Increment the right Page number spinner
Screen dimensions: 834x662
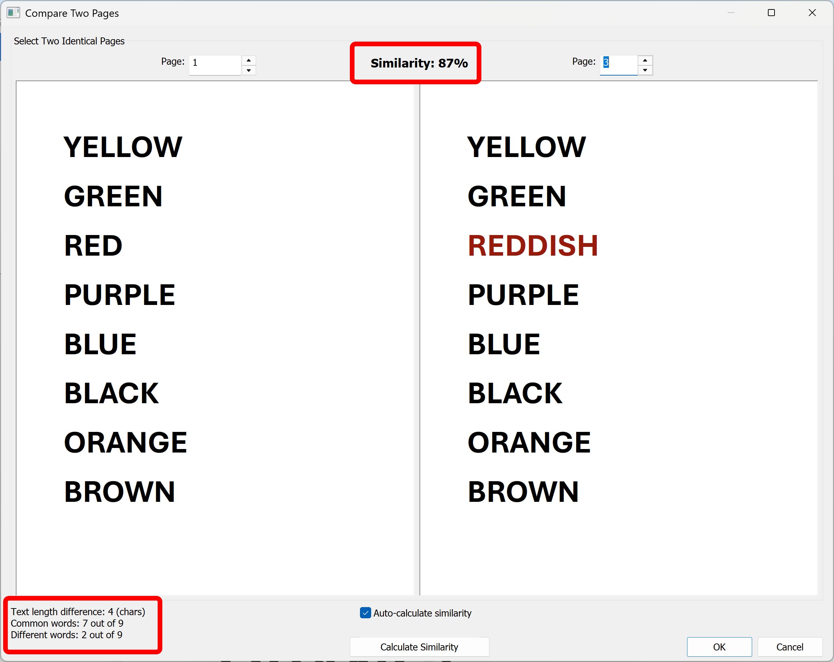pyautogui.click(x=645, y=60)
